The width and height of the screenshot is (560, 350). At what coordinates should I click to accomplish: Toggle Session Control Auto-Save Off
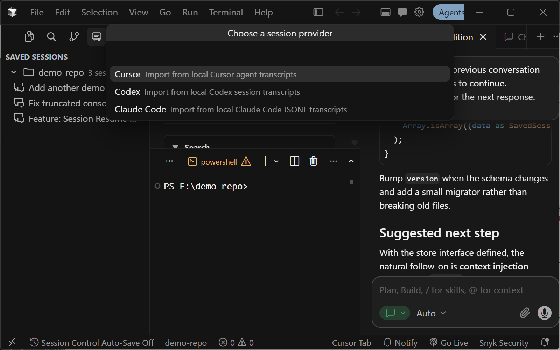(x=92, y=343)
